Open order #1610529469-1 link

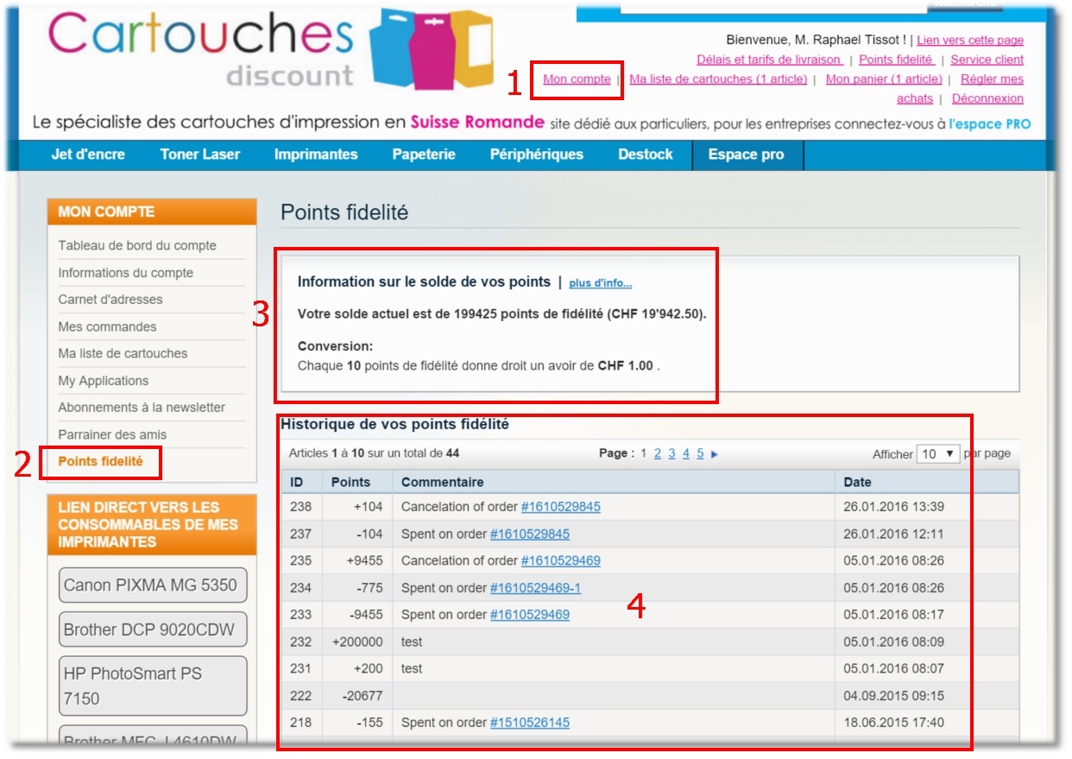pos(535,588)
